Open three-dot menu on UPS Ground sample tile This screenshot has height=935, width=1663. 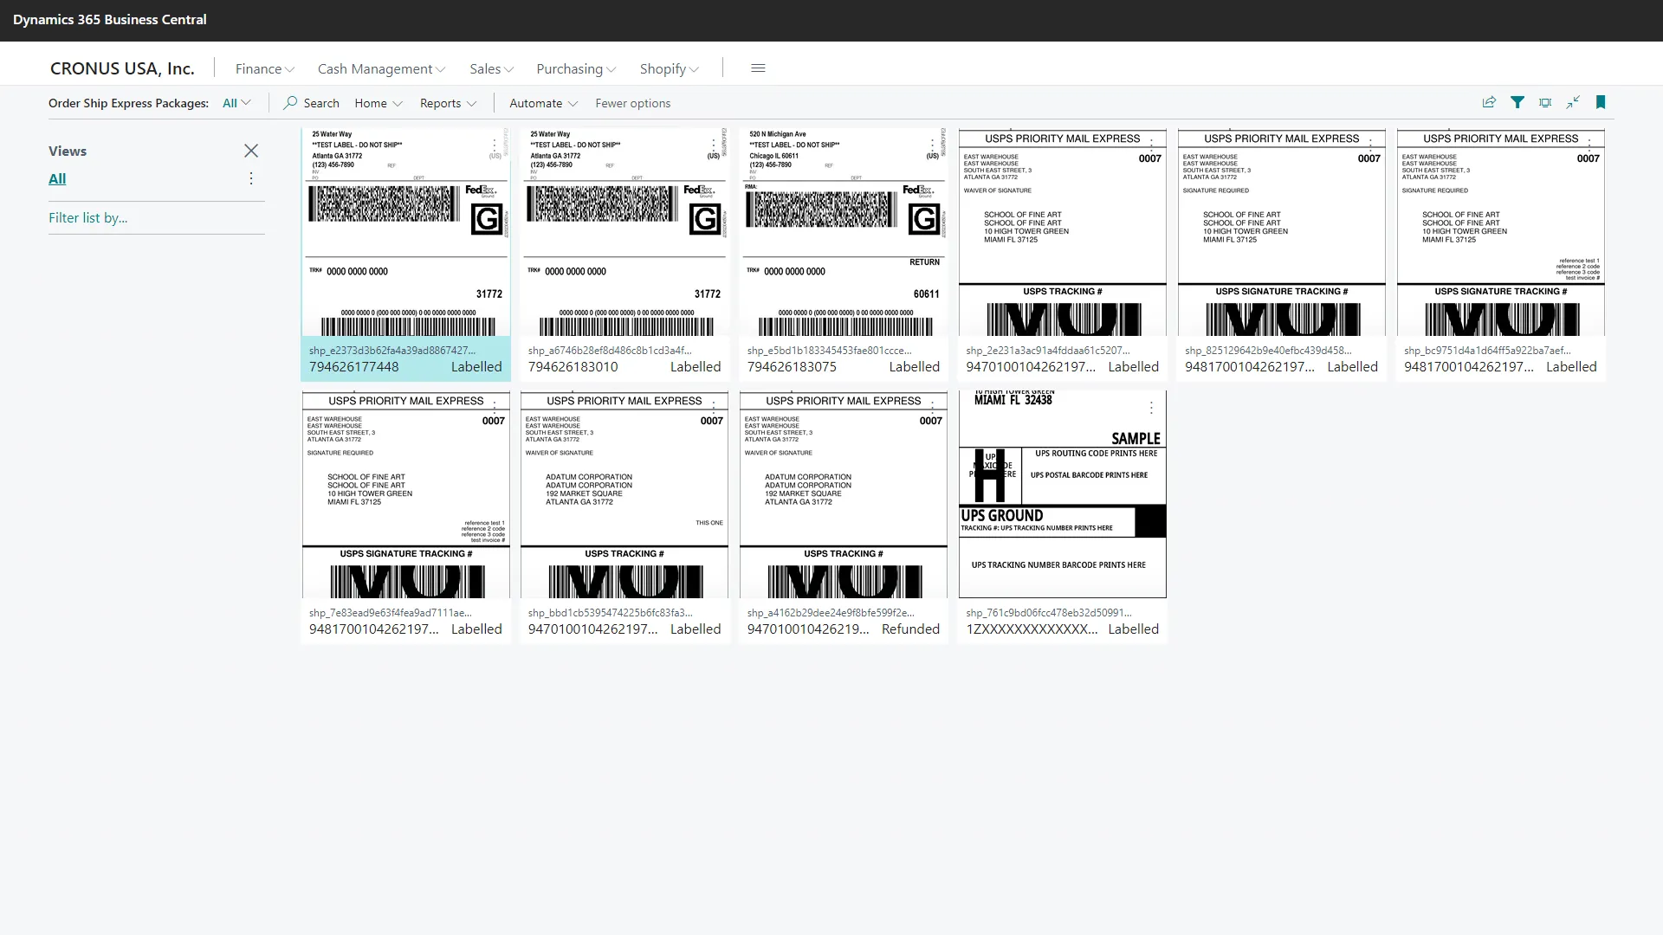click(x=1151, y=408)
